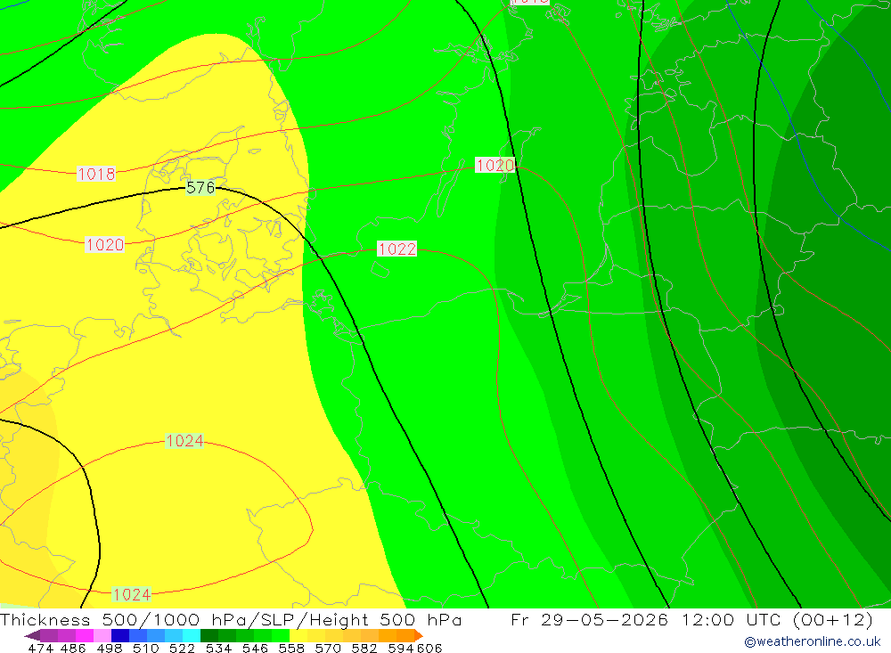This screenshot has height=653, width=891.
Task: Select the light pink swatch in the legend
Action: 101,635
